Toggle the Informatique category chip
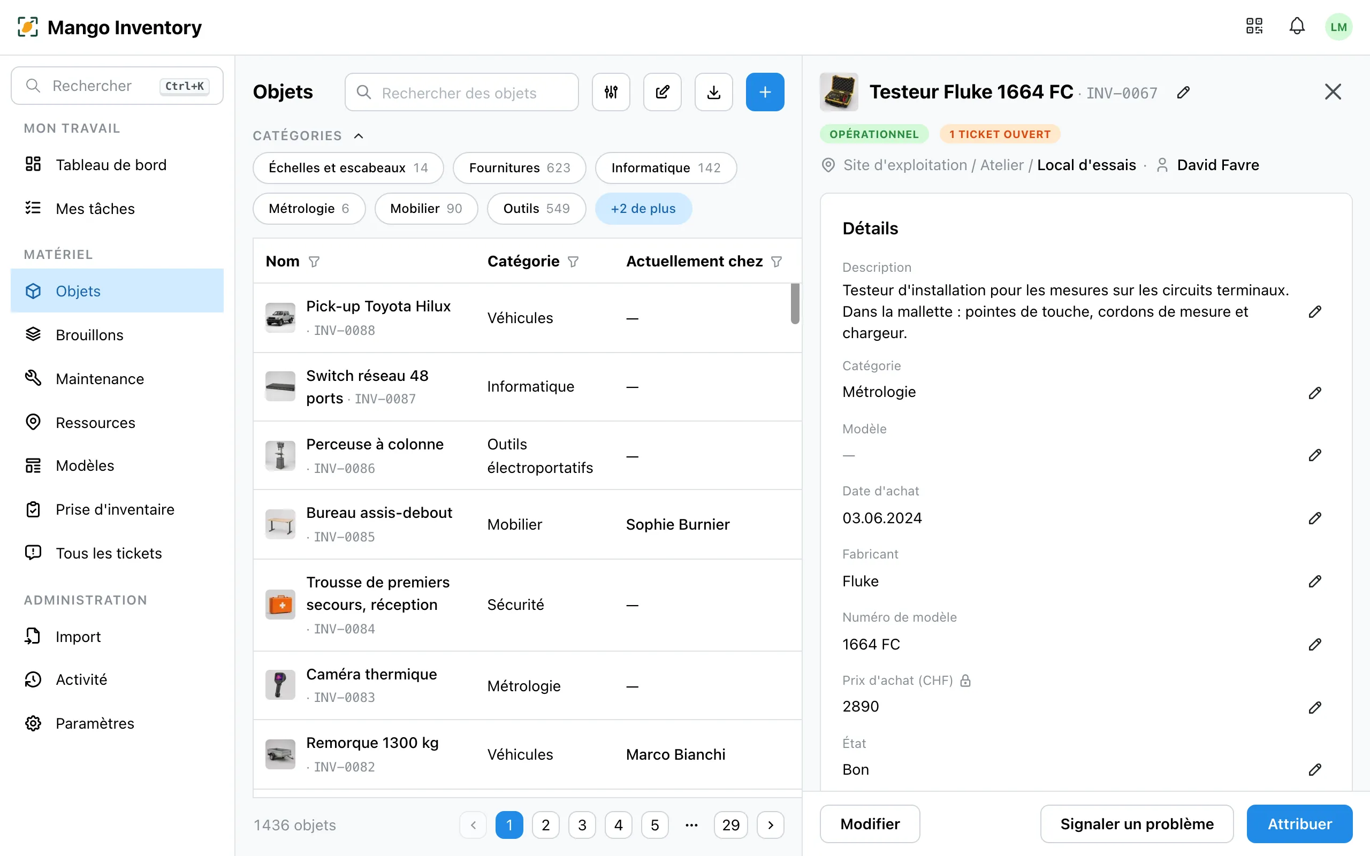Viewport: 1370px width, 856px height. point(666,167)
